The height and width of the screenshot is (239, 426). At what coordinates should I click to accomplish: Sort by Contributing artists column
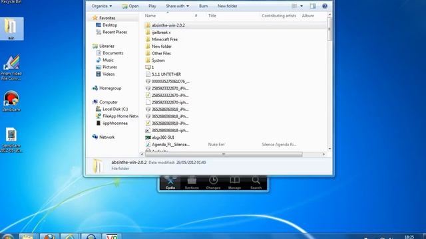pos(279,16)
